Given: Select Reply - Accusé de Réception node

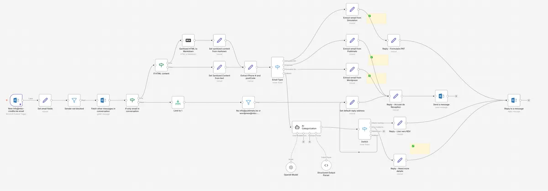Looking at the screenshot, I should 395,96.
